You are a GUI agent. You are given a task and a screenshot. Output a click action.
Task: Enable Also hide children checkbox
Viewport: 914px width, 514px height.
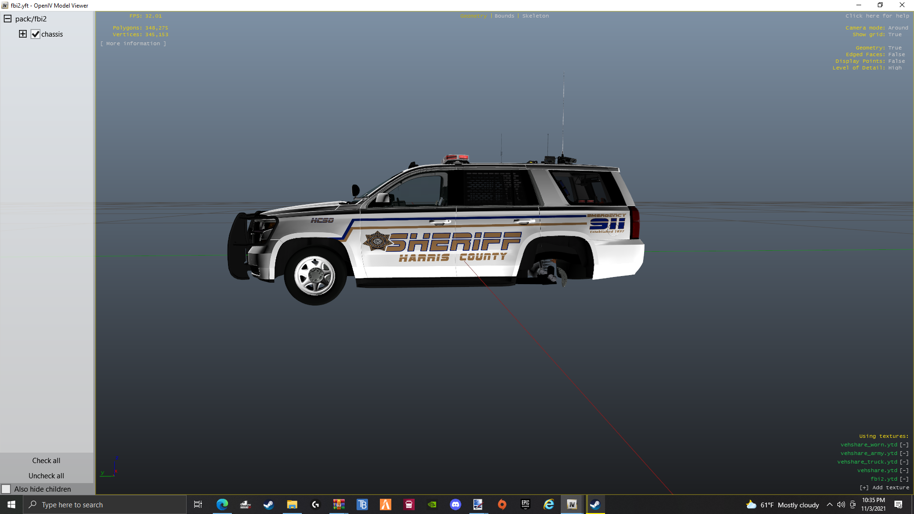(x=6, y=489)
